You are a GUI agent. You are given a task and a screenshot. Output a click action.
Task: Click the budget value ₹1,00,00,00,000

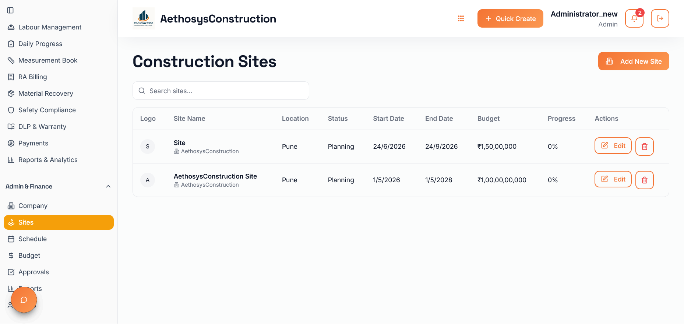502,180
